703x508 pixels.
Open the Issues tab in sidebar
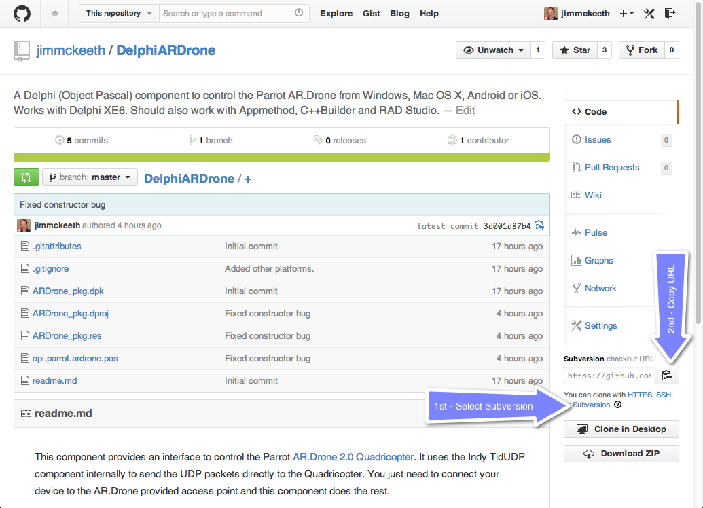click(x=597, y=140)
